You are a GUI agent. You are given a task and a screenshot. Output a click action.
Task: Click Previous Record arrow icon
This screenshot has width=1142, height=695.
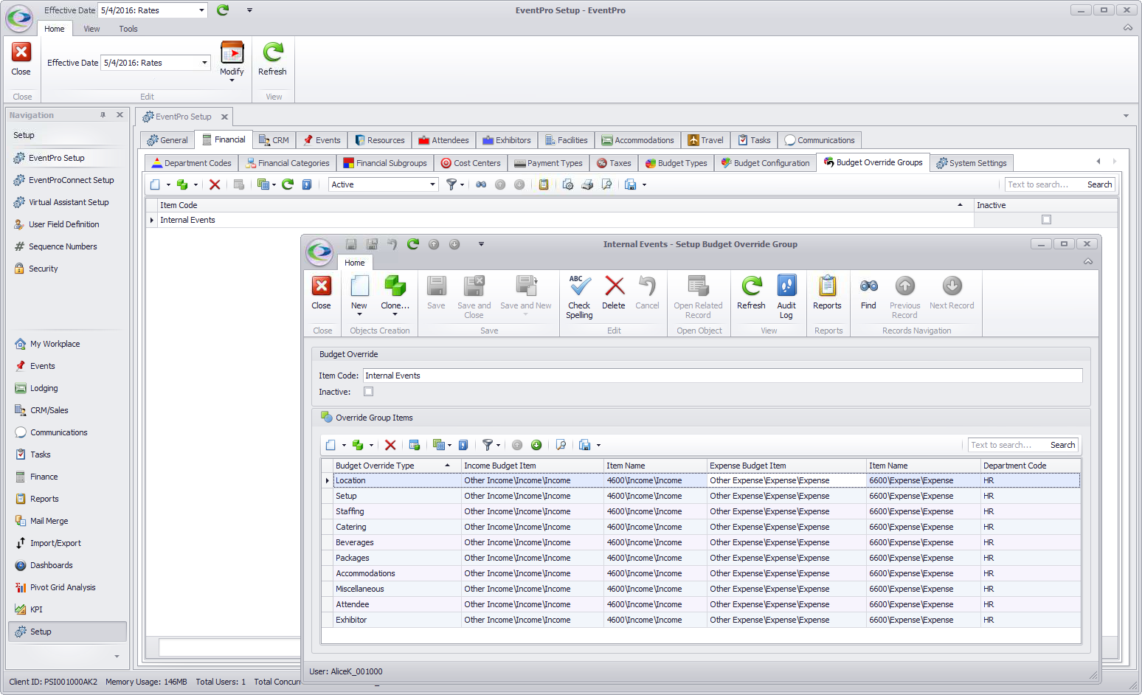point(904,286)
